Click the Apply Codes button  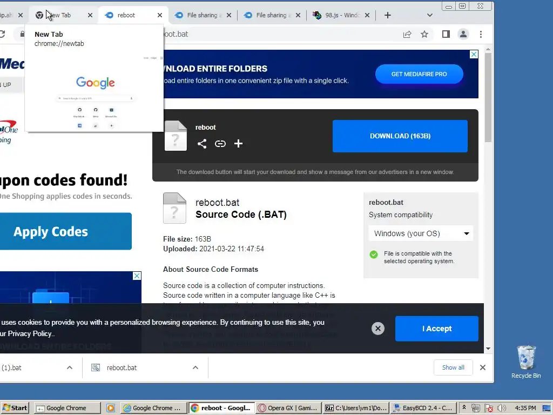click(x=65, y=231)
